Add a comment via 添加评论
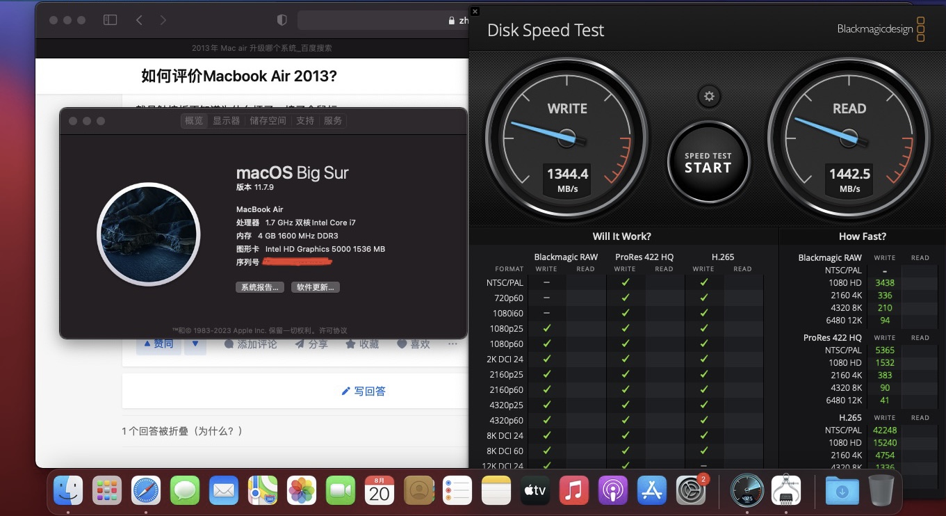 pyautogui.click(x=250, y=344)
